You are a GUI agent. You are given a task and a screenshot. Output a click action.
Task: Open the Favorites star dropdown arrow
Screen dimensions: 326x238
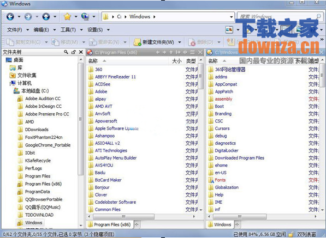click(x=76, y=16)
